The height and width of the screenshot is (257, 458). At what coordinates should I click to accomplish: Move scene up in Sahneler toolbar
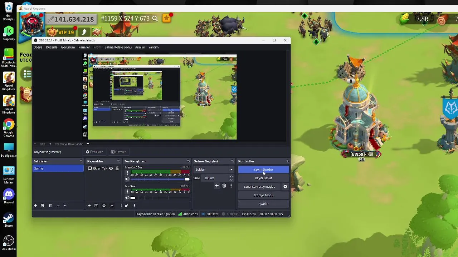58,206
